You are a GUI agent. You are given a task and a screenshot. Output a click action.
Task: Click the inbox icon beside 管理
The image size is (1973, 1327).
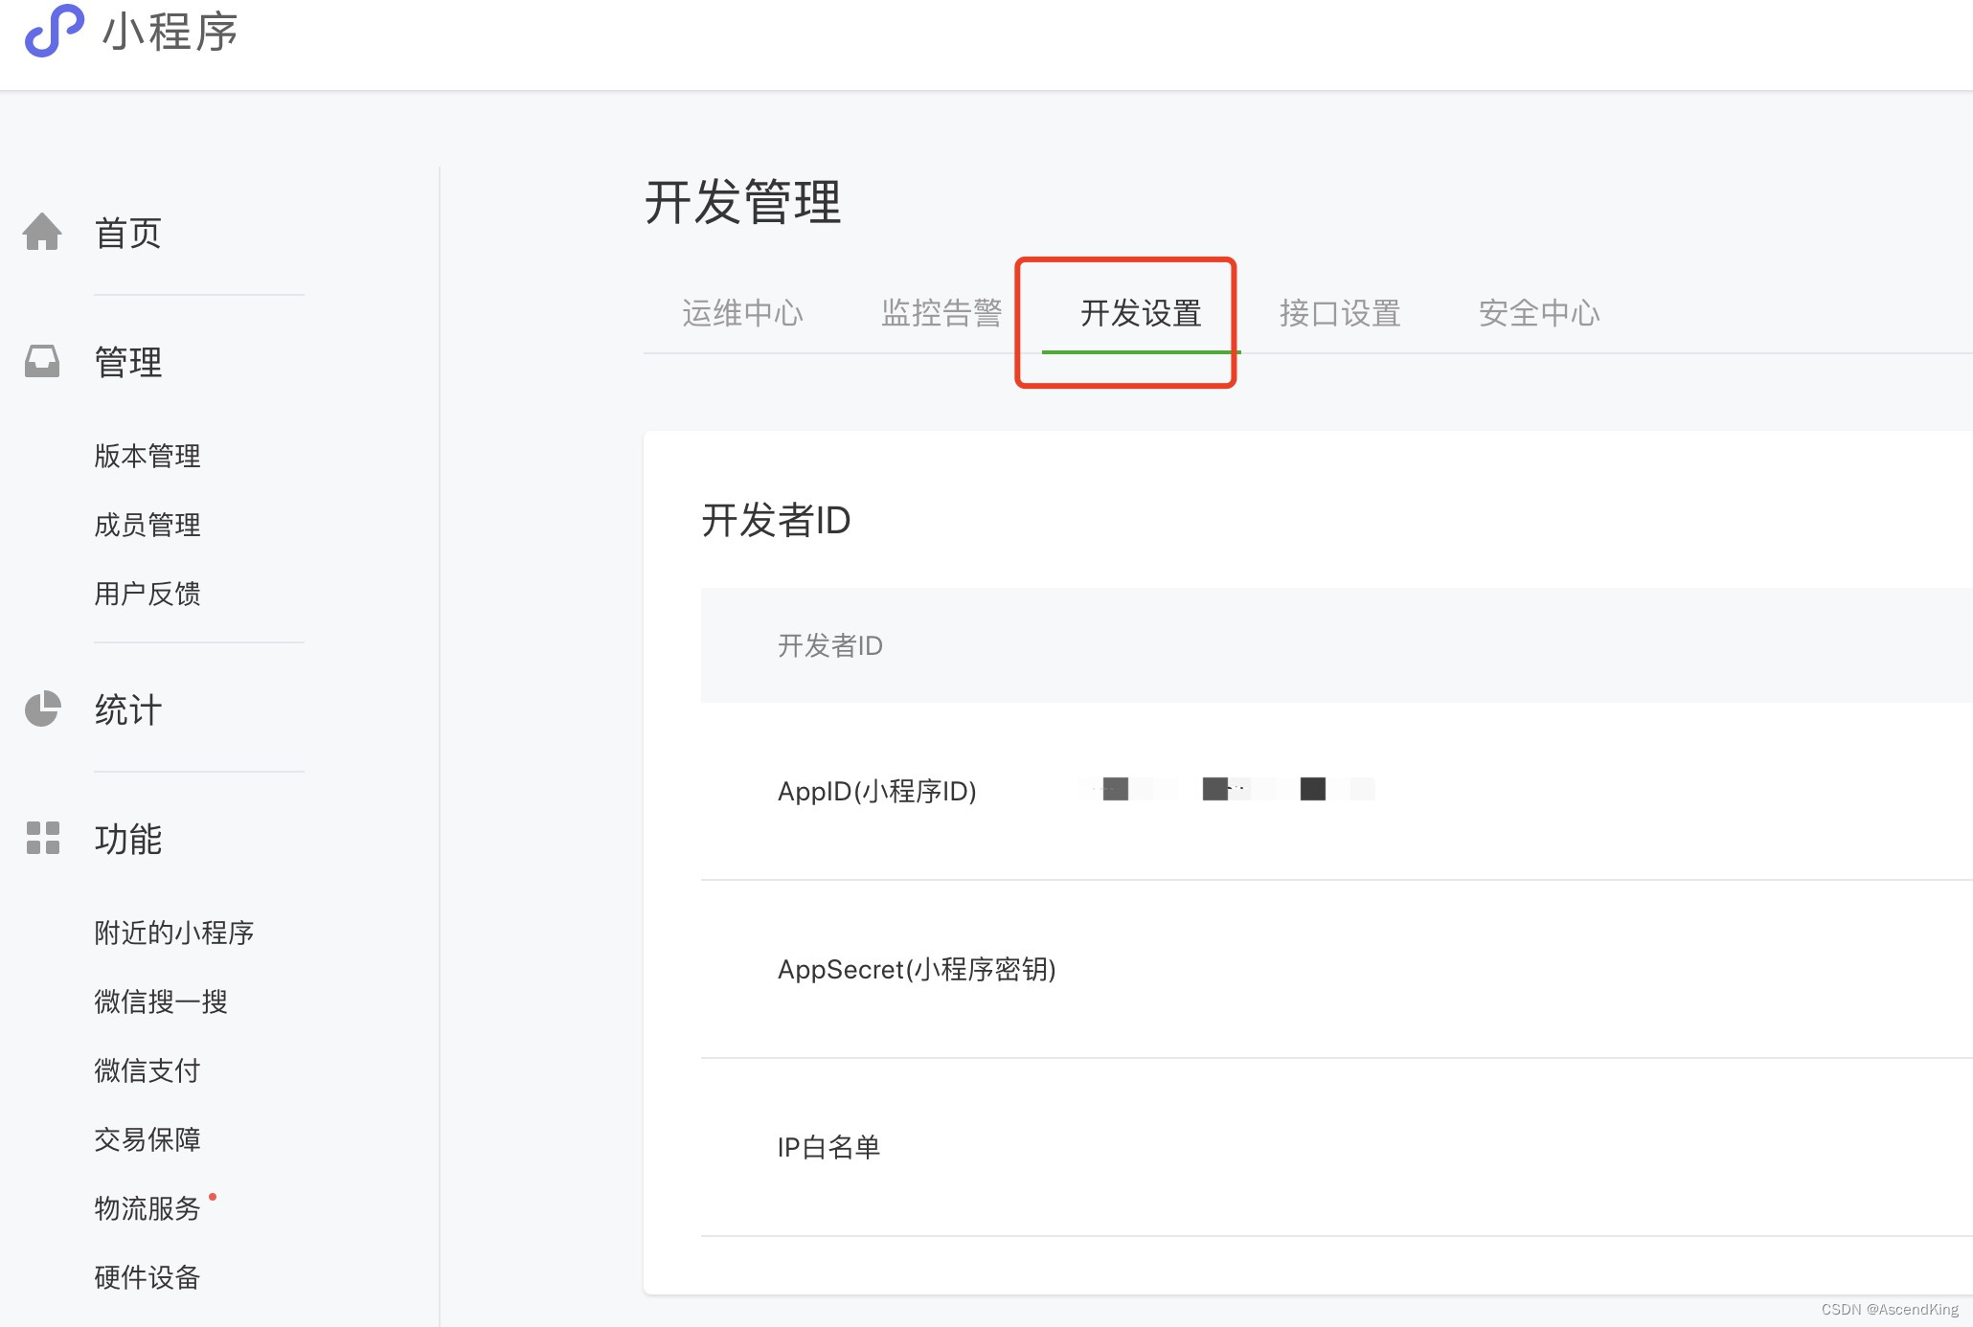click(42, 361)
